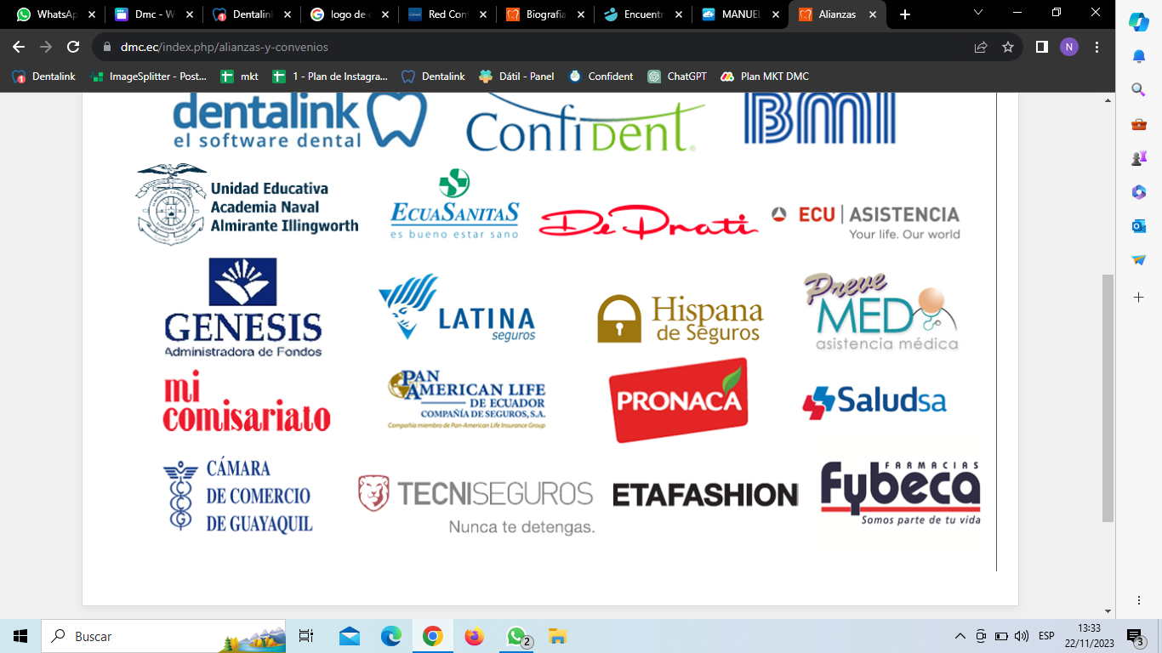
Task: Open Firefox from the taskbar
Action: point(474,636)
